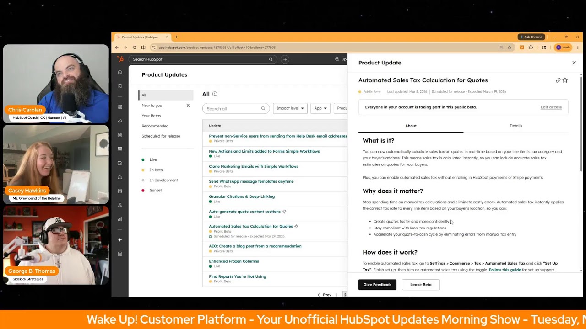Click the Edit access link
This screenshot has width=586, height=329.
(551, 107)
